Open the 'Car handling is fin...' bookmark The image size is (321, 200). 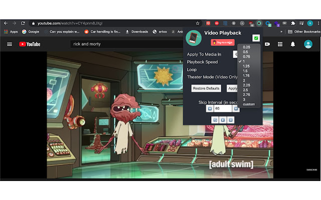[x=102, y=31]
